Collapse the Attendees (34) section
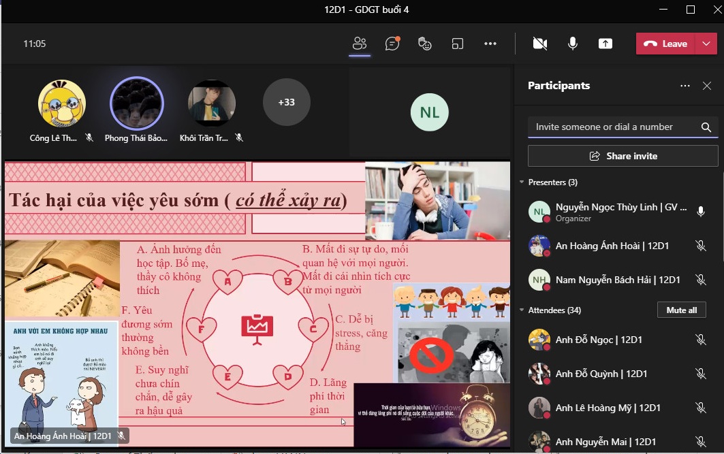Screen dimensions: 724x454 522,310
